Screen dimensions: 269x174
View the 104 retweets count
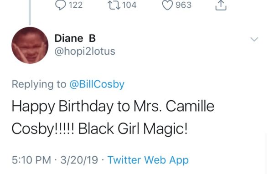point(129,5)
